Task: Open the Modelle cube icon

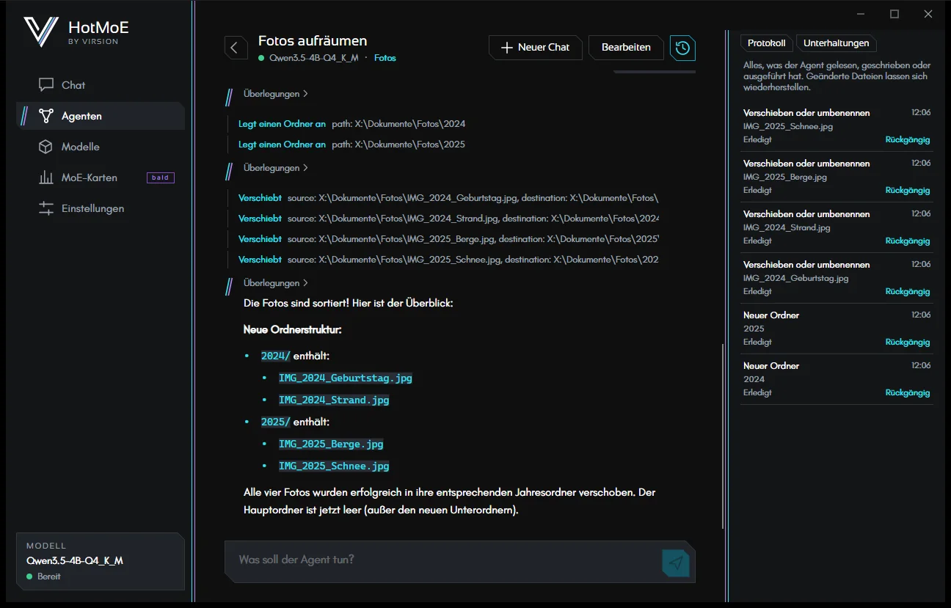Action: pos(46,147)
